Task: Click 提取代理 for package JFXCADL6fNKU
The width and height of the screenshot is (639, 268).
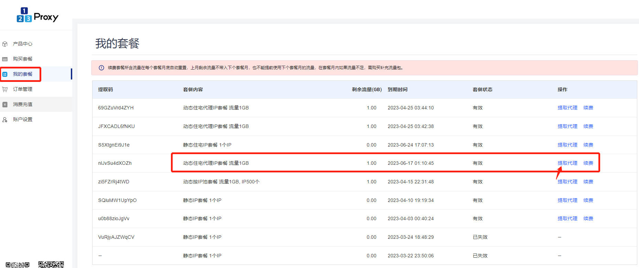Action: pyautogui.click(x=567, y=126)
